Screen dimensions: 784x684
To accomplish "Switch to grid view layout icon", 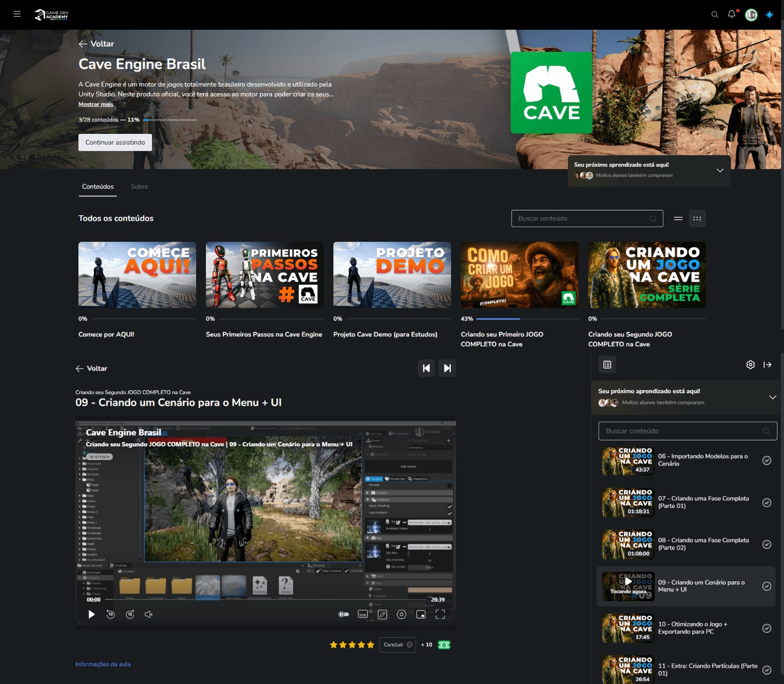I will click(697, 219).
